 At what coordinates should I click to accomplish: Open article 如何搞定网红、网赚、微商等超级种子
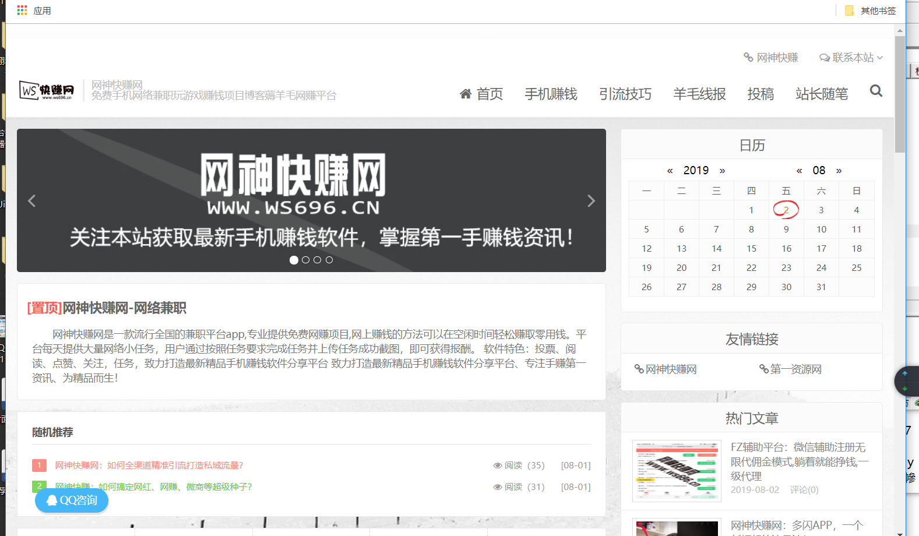(x=153, y=486)
